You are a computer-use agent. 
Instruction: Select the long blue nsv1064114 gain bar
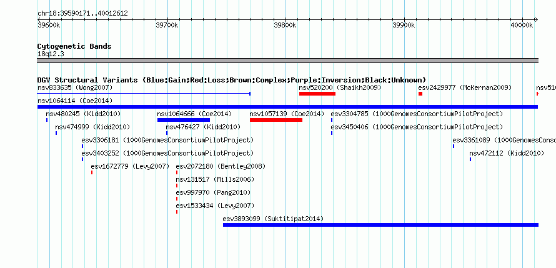[x=287, y=107]
